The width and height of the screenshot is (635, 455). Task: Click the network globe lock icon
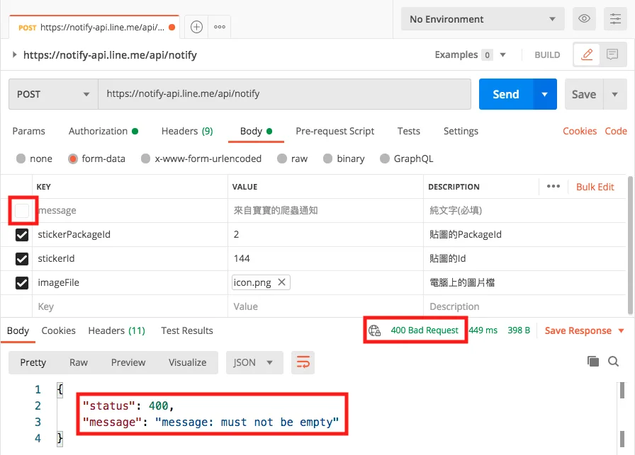pyautogui.click(x=375, y=330)
